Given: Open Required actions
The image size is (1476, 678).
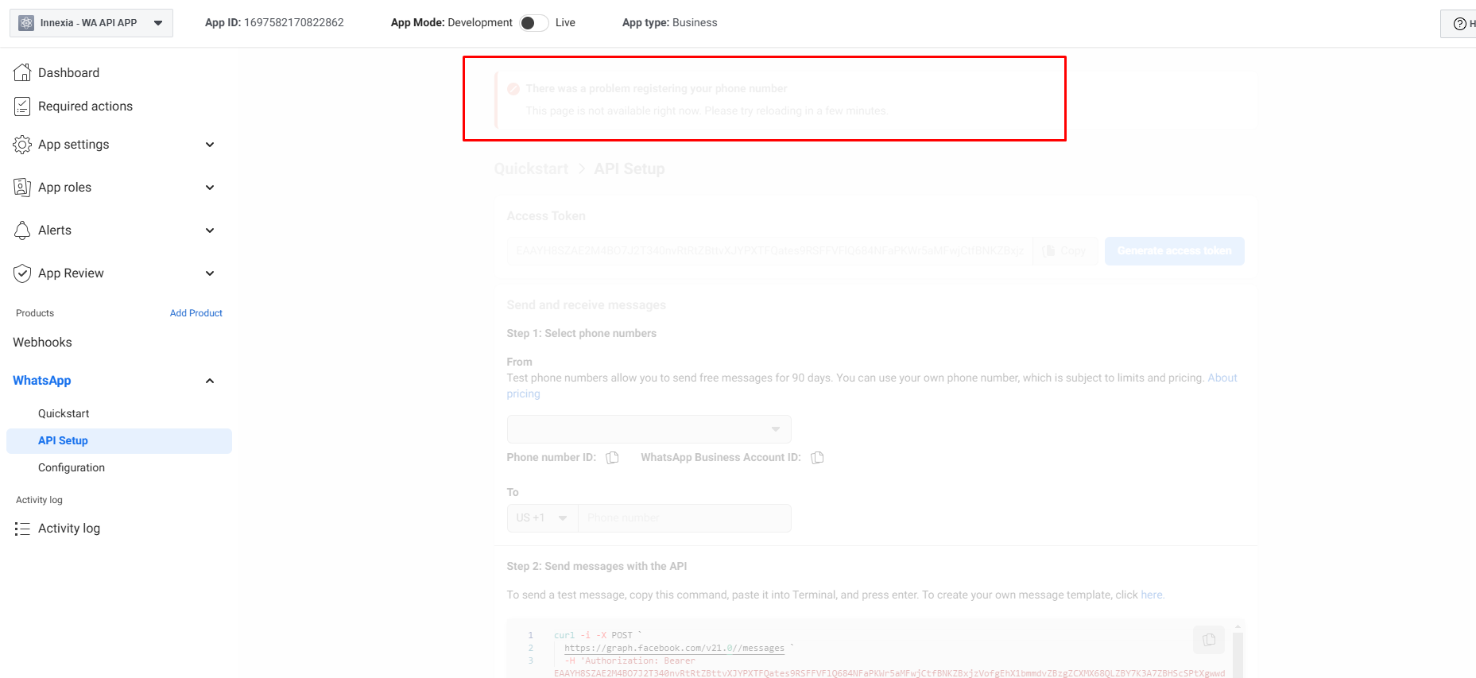Looking at the screenshot, I should pyautogui.click(x=85, y=107).
